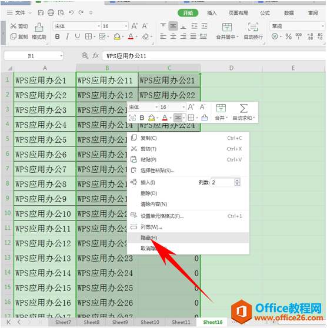Click the Copy (复制) ribbon button
The height and width of the screenshot is (328, 327).
point(19,36)
